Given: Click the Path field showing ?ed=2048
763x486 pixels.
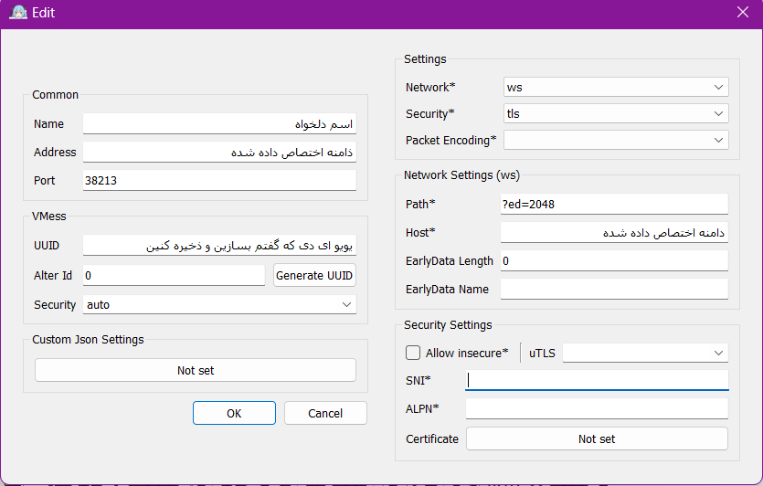Looking at the screenshot, I should (614, 204).
